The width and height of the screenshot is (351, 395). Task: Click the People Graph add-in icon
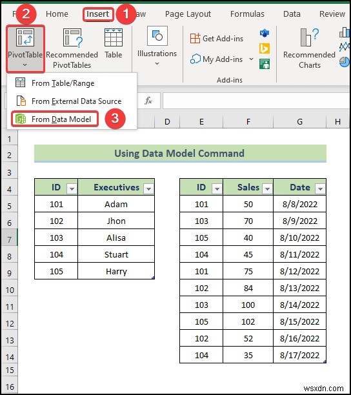[264, 64]
